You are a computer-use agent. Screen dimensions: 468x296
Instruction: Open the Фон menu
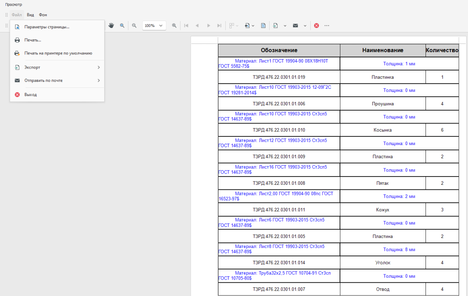click(43, 15)
